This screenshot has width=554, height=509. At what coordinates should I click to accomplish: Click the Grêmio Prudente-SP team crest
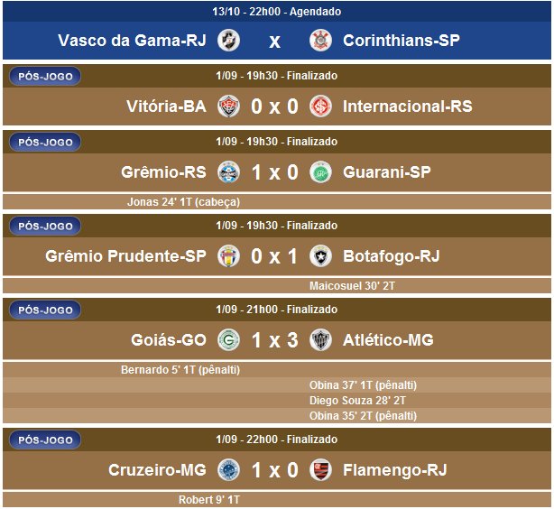[x=229, y=256]
